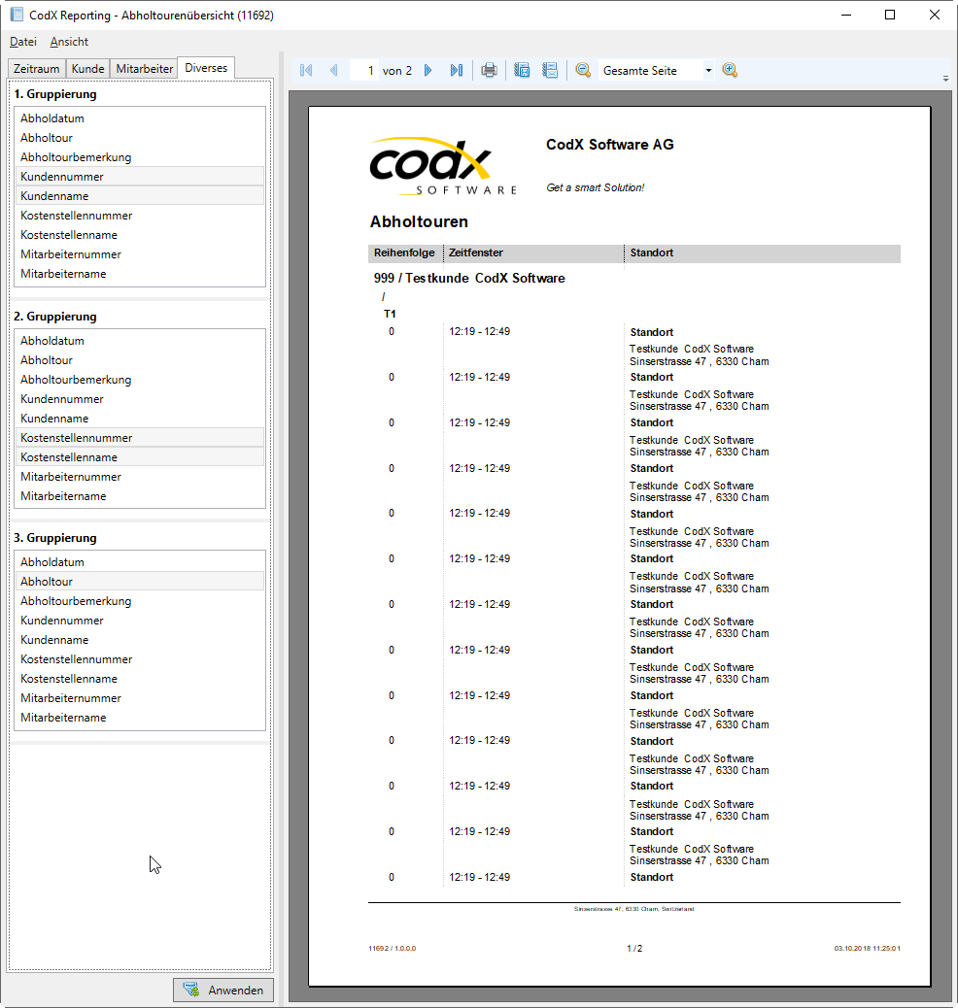This screenshot has width=958, height=1008.
Task: Deselect Kostenstellennummer in 2. Gruppierung
Action: (x=140, y=438)
